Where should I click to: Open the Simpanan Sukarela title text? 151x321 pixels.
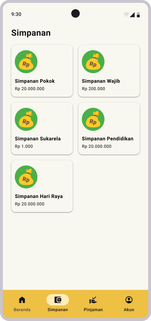[38, 139]
